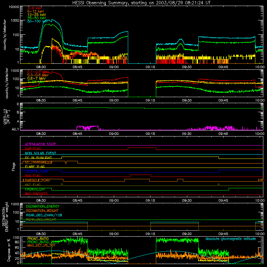Pick the 50-100 keV legend label
The image size is (267, 267).
tap(38, 21)
